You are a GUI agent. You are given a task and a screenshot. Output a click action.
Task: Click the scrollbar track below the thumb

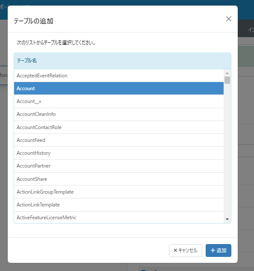click(x=227, y=150)
